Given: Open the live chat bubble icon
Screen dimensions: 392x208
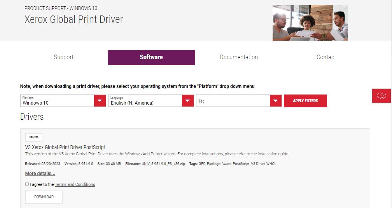Looking at the screenshot, I should (x=381, y=96).
